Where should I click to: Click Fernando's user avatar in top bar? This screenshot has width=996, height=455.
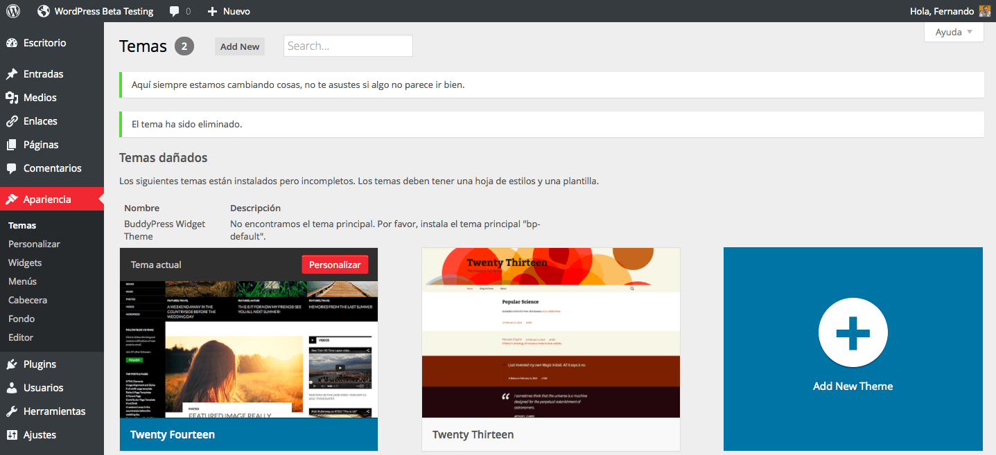pos(984,11)
